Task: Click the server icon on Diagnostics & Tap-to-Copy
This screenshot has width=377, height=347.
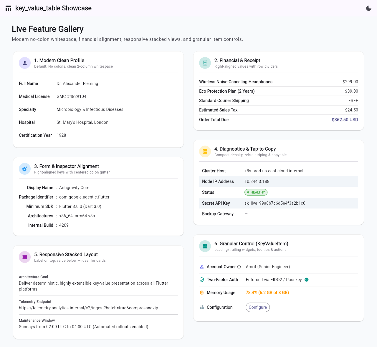Action: pyautogui.click(x=205, y=151)
